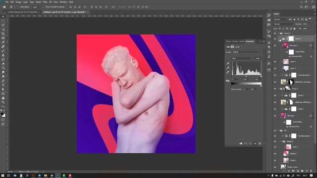Click the Home icon in options bar
Screen dimensions: 317x178
pyautogui.click(x=4, y=7)
